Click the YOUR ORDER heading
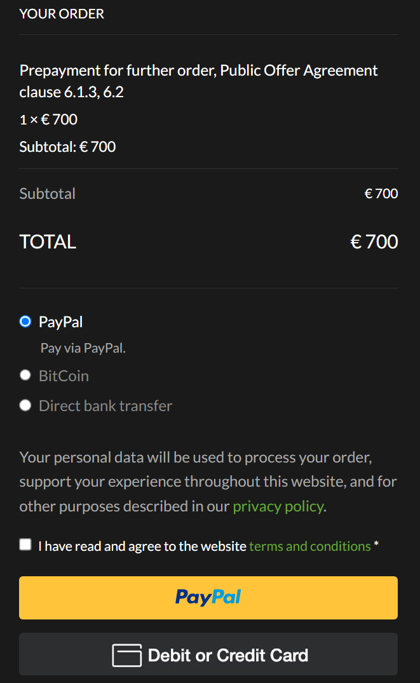The width and height of the screenshot is (420, 683). tap(62, 13)
